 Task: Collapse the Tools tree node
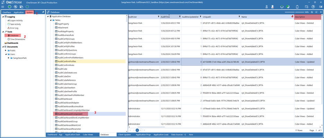pos(3,32)
